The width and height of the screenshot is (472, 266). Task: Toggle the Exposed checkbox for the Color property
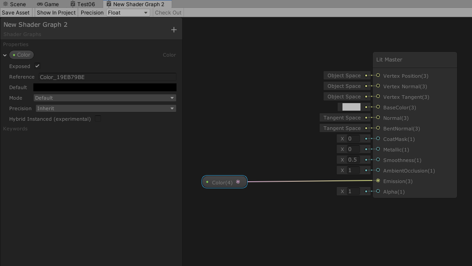click(x=37, y=66)
